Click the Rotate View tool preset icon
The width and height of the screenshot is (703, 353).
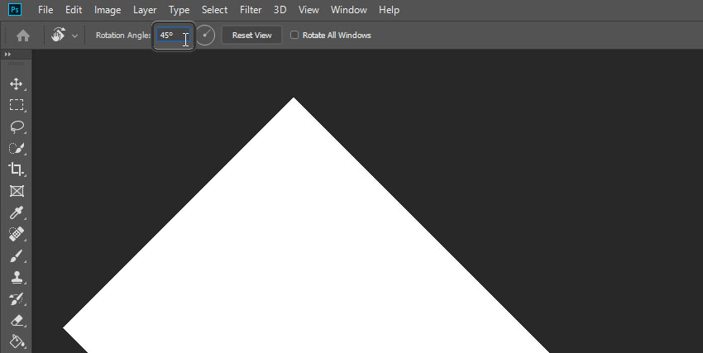pos(58,35)
